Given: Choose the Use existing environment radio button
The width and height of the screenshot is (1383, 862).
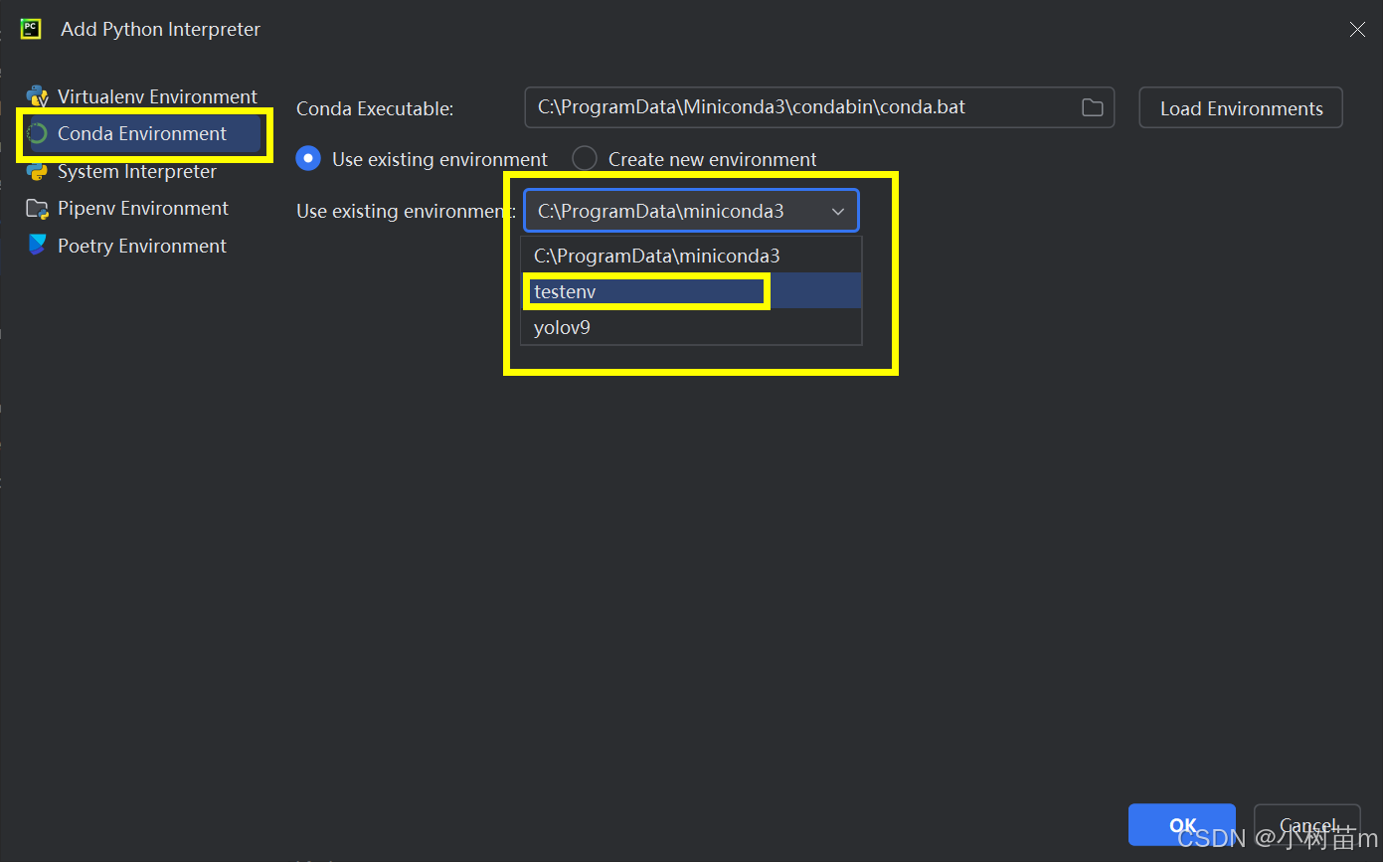Looking at the screenshot, I should (309, 159).
